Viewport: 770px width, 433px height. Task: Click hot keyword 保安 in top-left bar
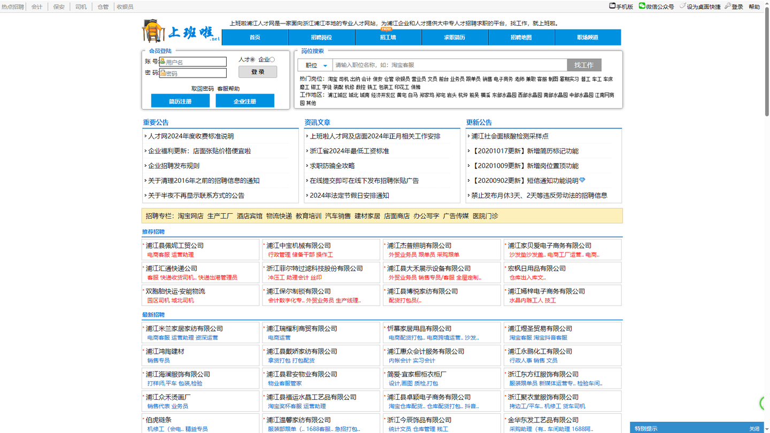[x=59, y=7]
